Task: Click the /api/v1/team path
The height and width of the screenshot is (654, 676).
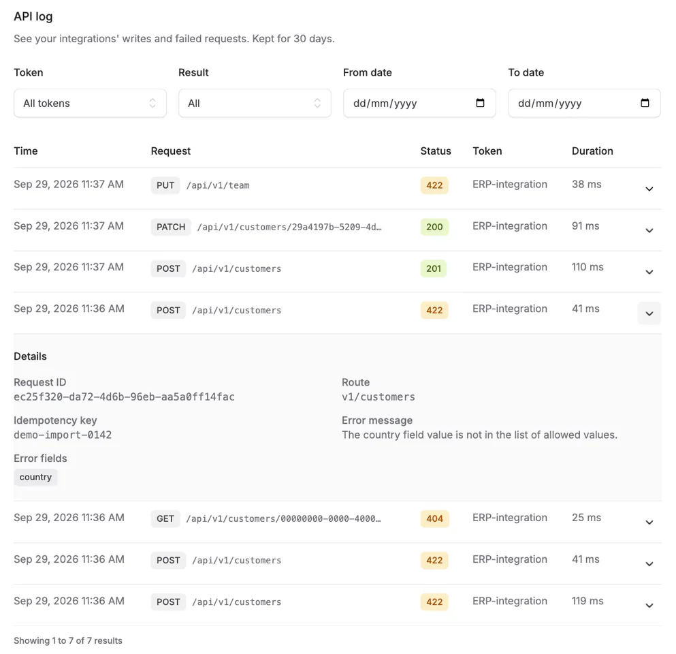Action: (x=218, y=185)
